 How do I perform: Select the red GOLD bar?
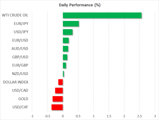[58, 99]
